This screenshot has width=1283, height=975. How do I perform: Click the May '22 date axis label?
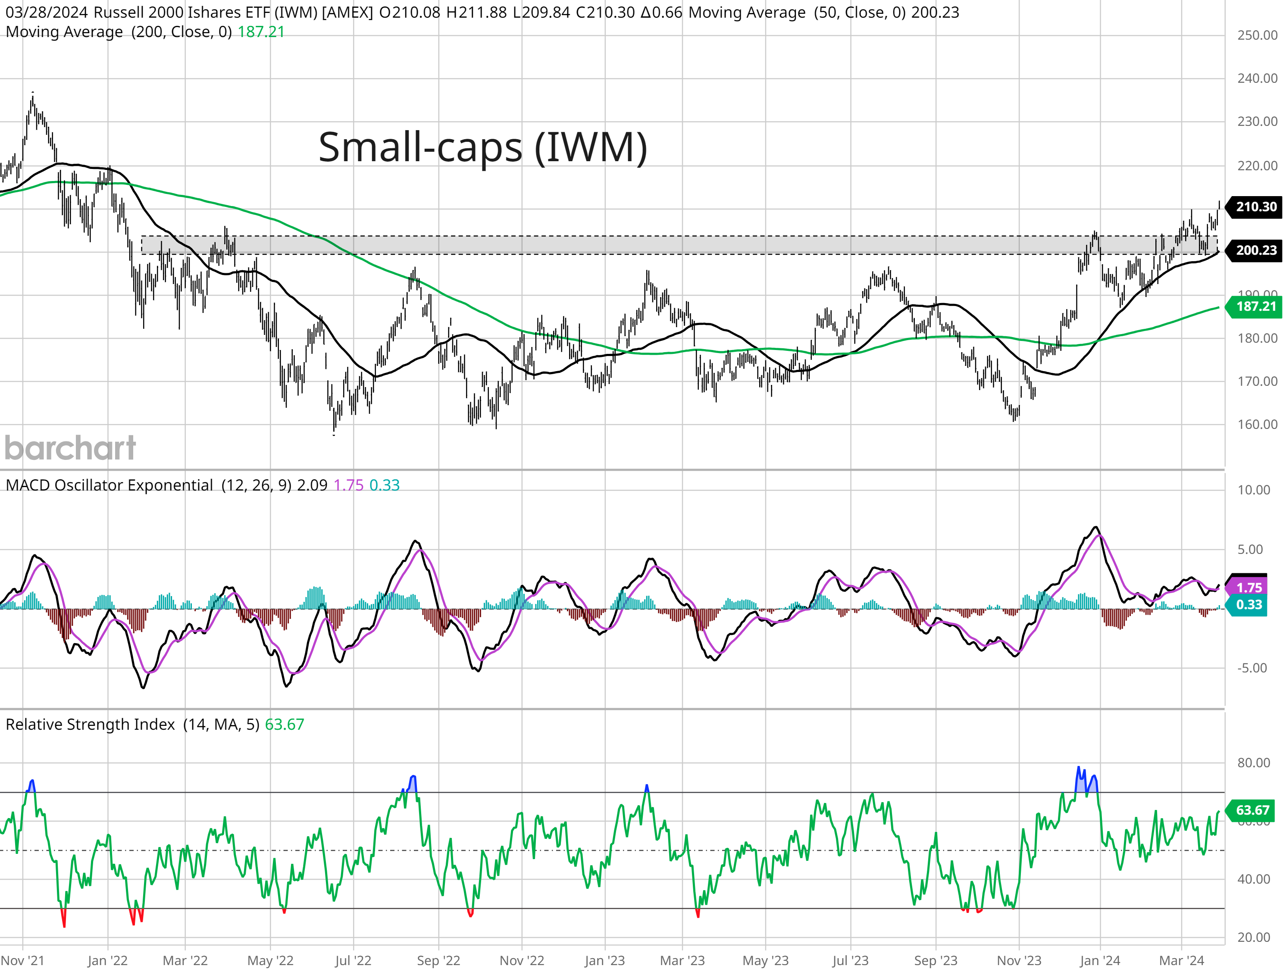(x=271, y=961)
